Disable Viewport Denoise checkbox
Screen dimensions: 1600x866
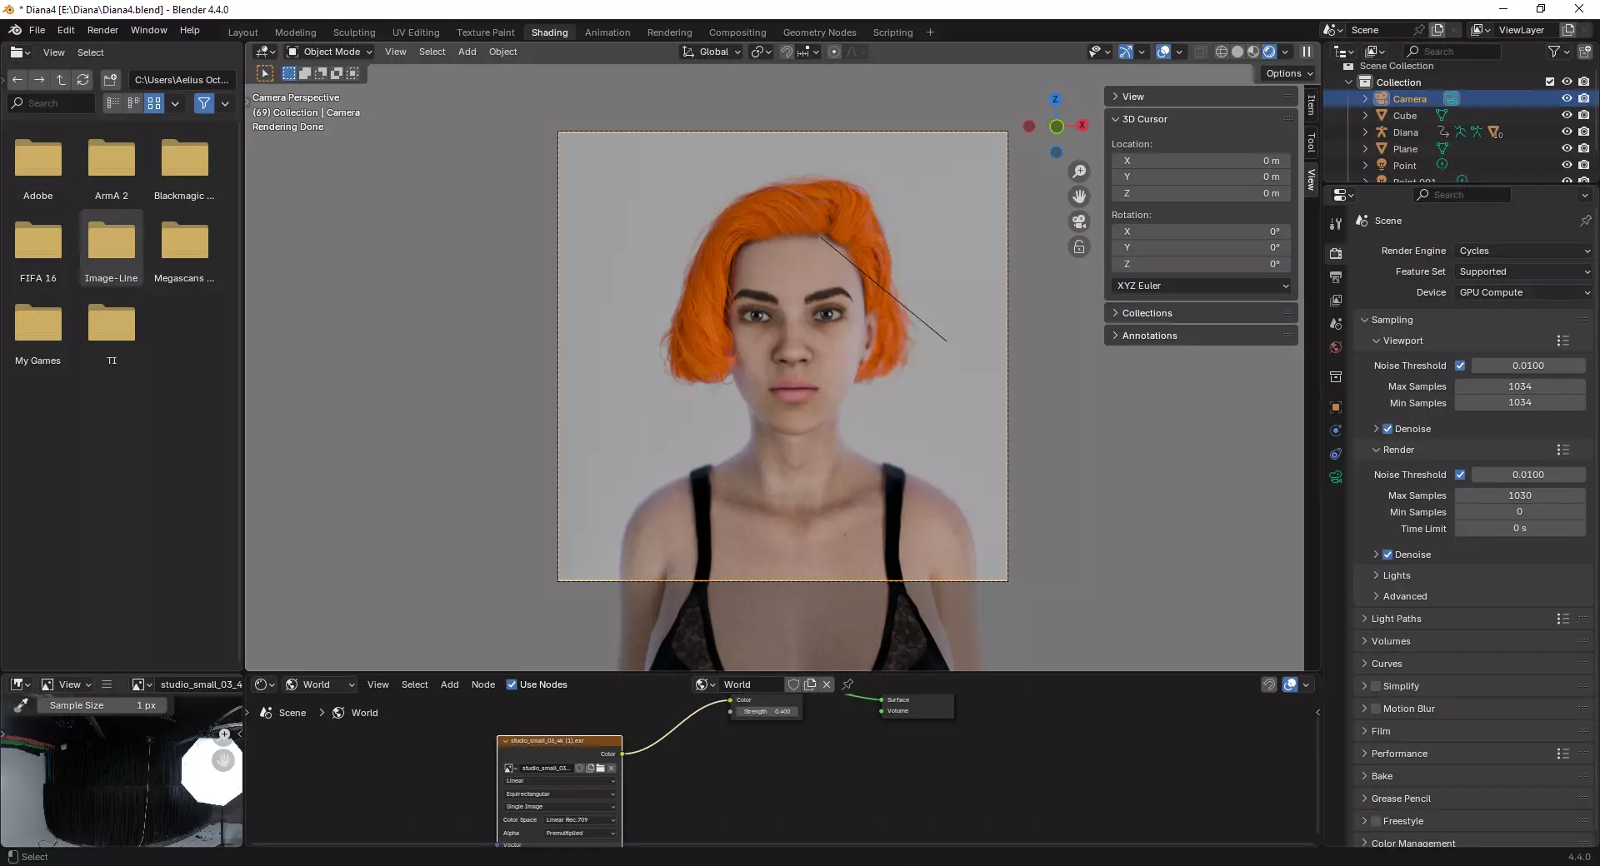(x=1387, y=429)
